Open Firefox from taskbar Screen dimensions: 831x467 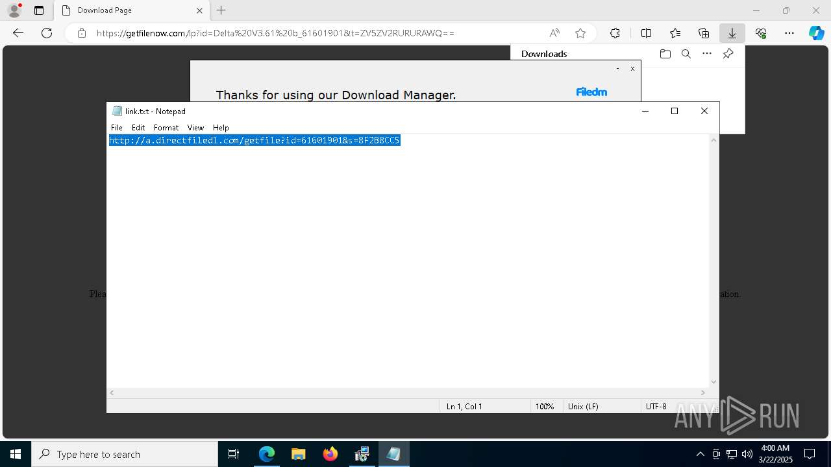330,454
